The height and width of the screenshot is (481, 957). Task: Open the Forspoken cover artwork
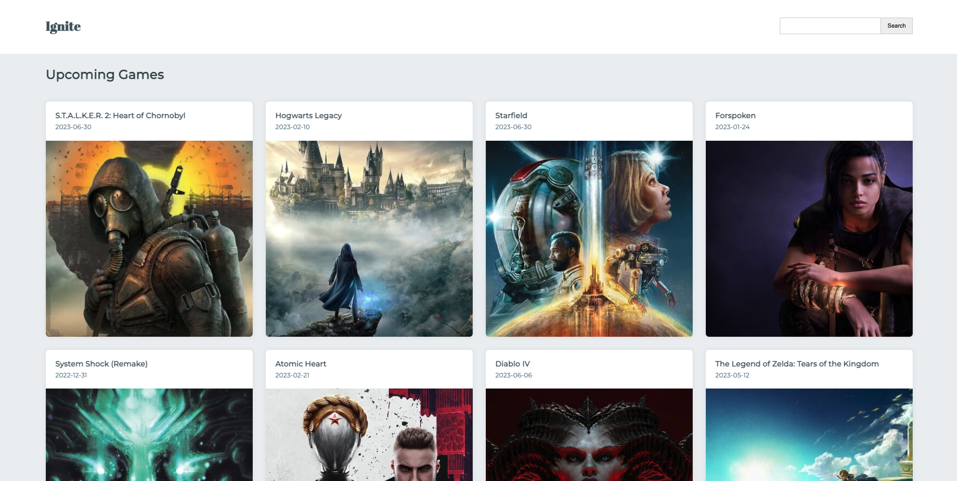[x=809, y=239]
